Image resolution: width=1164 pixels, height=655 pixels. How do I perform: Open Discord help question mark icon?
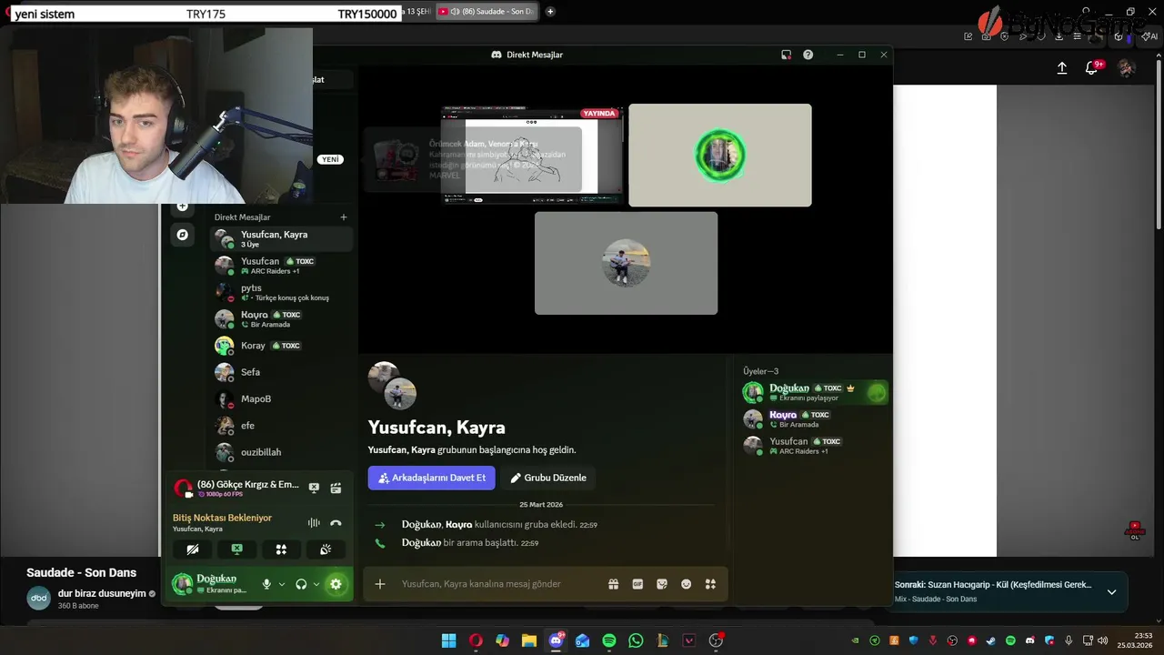808,55
